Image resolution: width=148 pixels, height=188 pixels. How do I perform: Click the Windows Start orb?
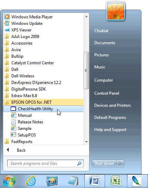pyautogui.click(x=9, y=181)
